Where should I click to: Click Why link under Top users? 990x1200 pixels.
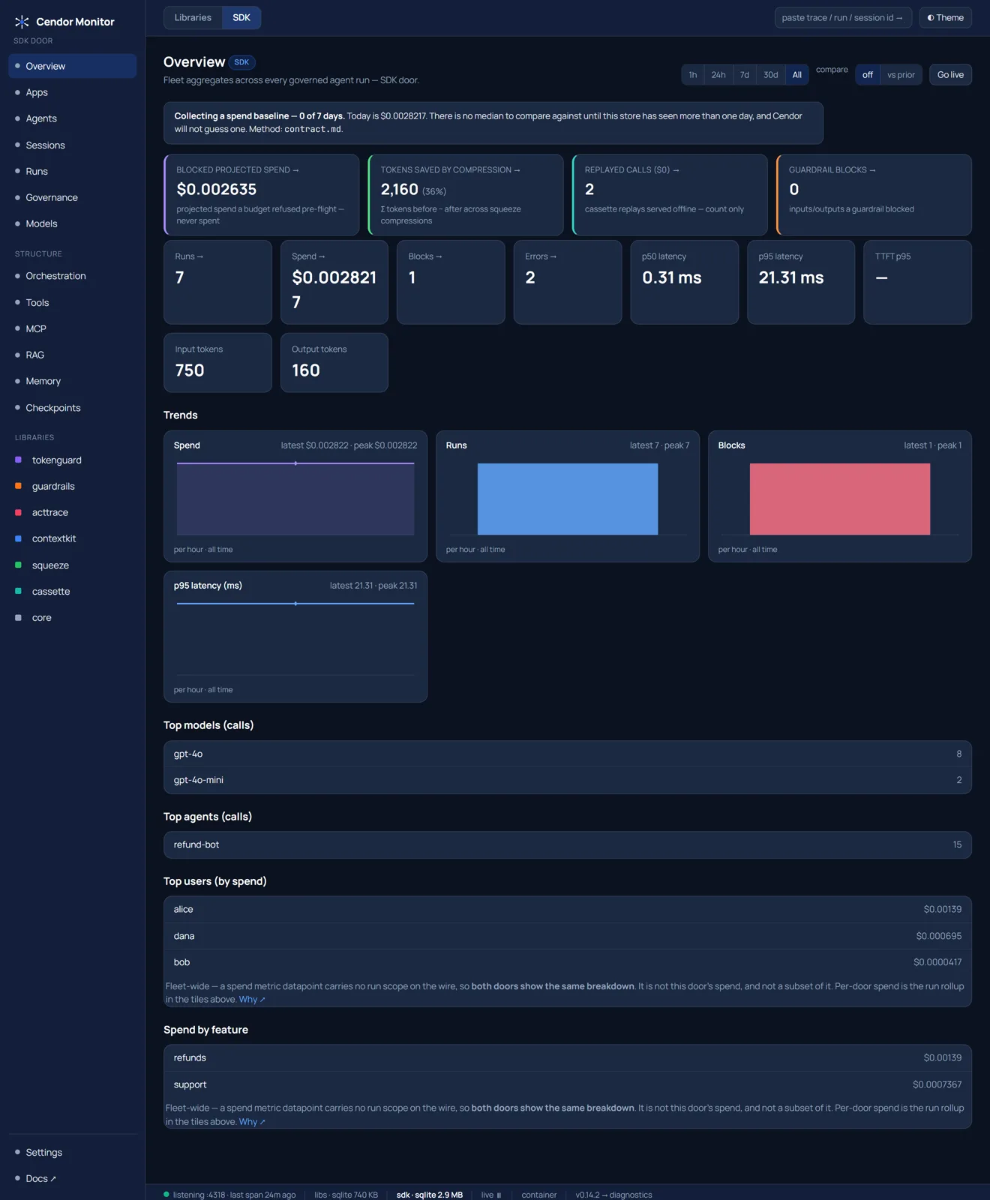tap(252, 1000)
